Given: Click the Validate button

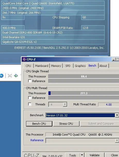Looking at the screenshot, I should click(94, 155).
